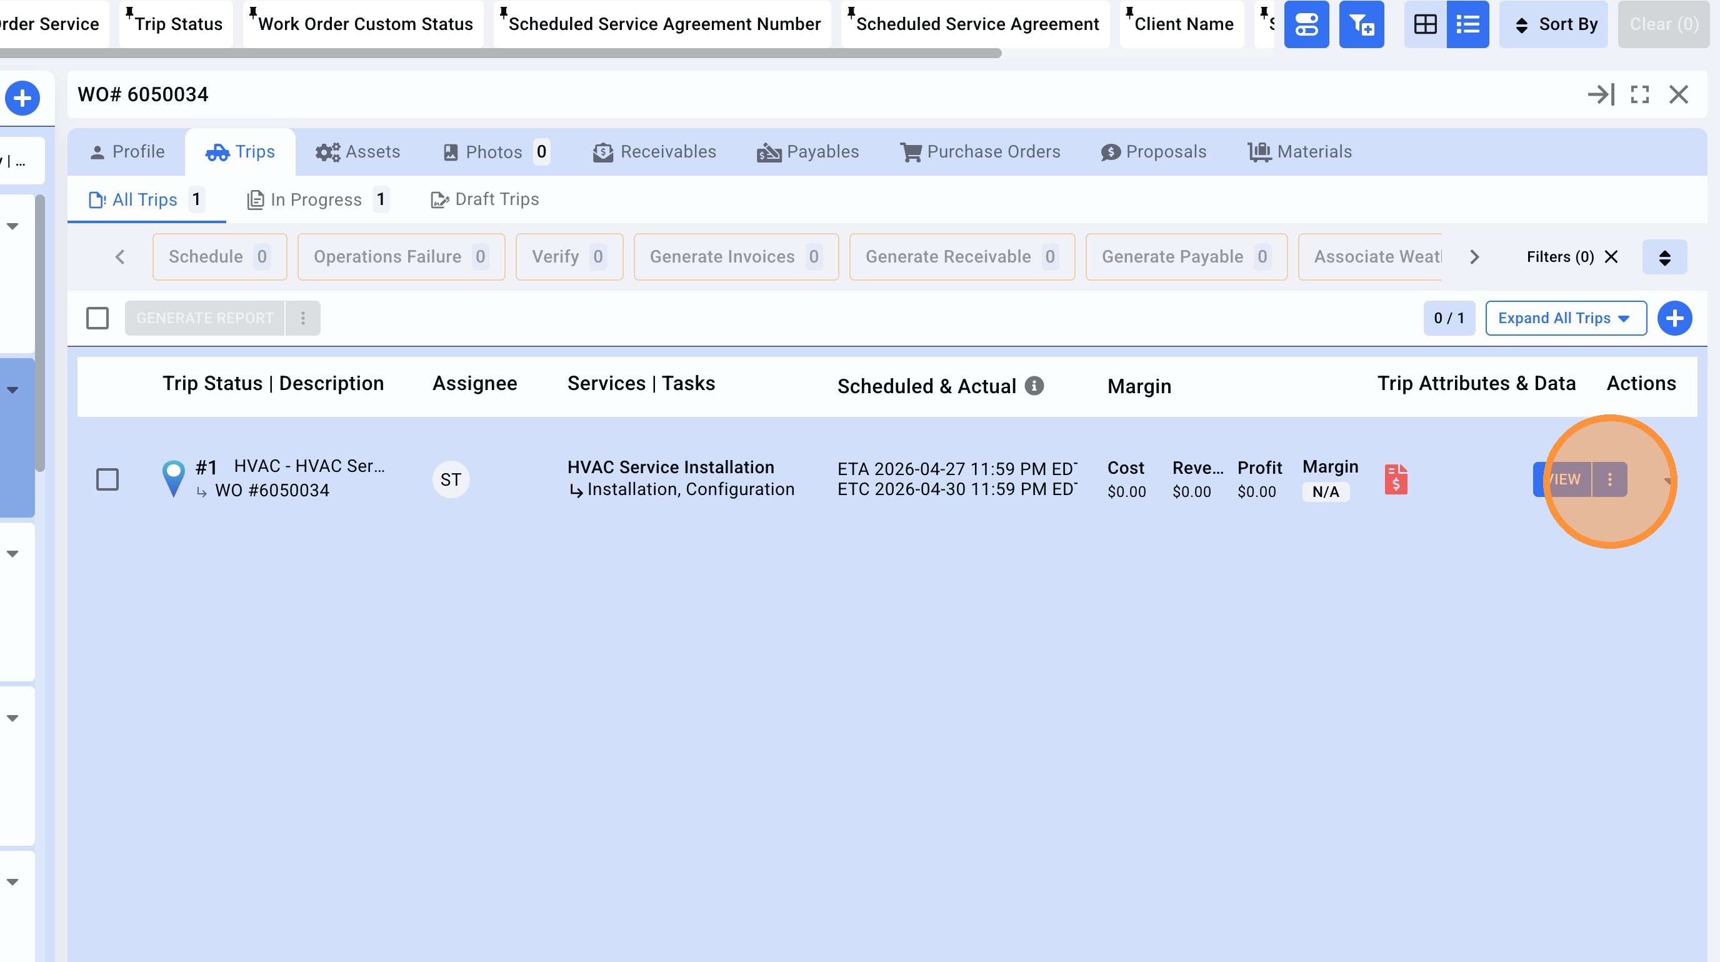Switch to the In Progress trips tab
The image size is (1720, 962).
click(x=316, y=199)
